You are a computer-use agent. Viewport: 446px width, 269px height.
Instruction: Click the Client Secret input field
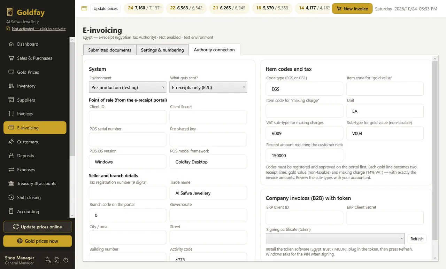click(x=208, y=117)
